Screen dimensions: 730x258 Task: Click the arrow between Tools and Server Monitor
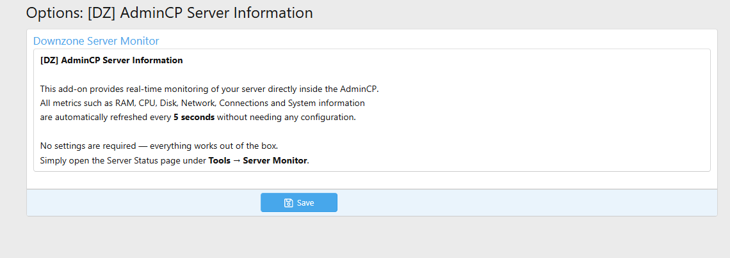click(x=236, y=160)
